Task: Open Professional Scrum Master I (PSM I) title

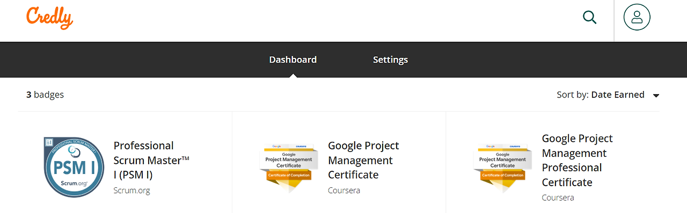Action: coord(151,160)
